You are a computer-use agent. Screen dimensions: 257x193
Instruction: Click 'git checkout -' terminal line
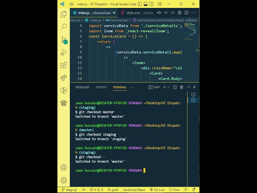pyautogui.click(x=90, y=157)
